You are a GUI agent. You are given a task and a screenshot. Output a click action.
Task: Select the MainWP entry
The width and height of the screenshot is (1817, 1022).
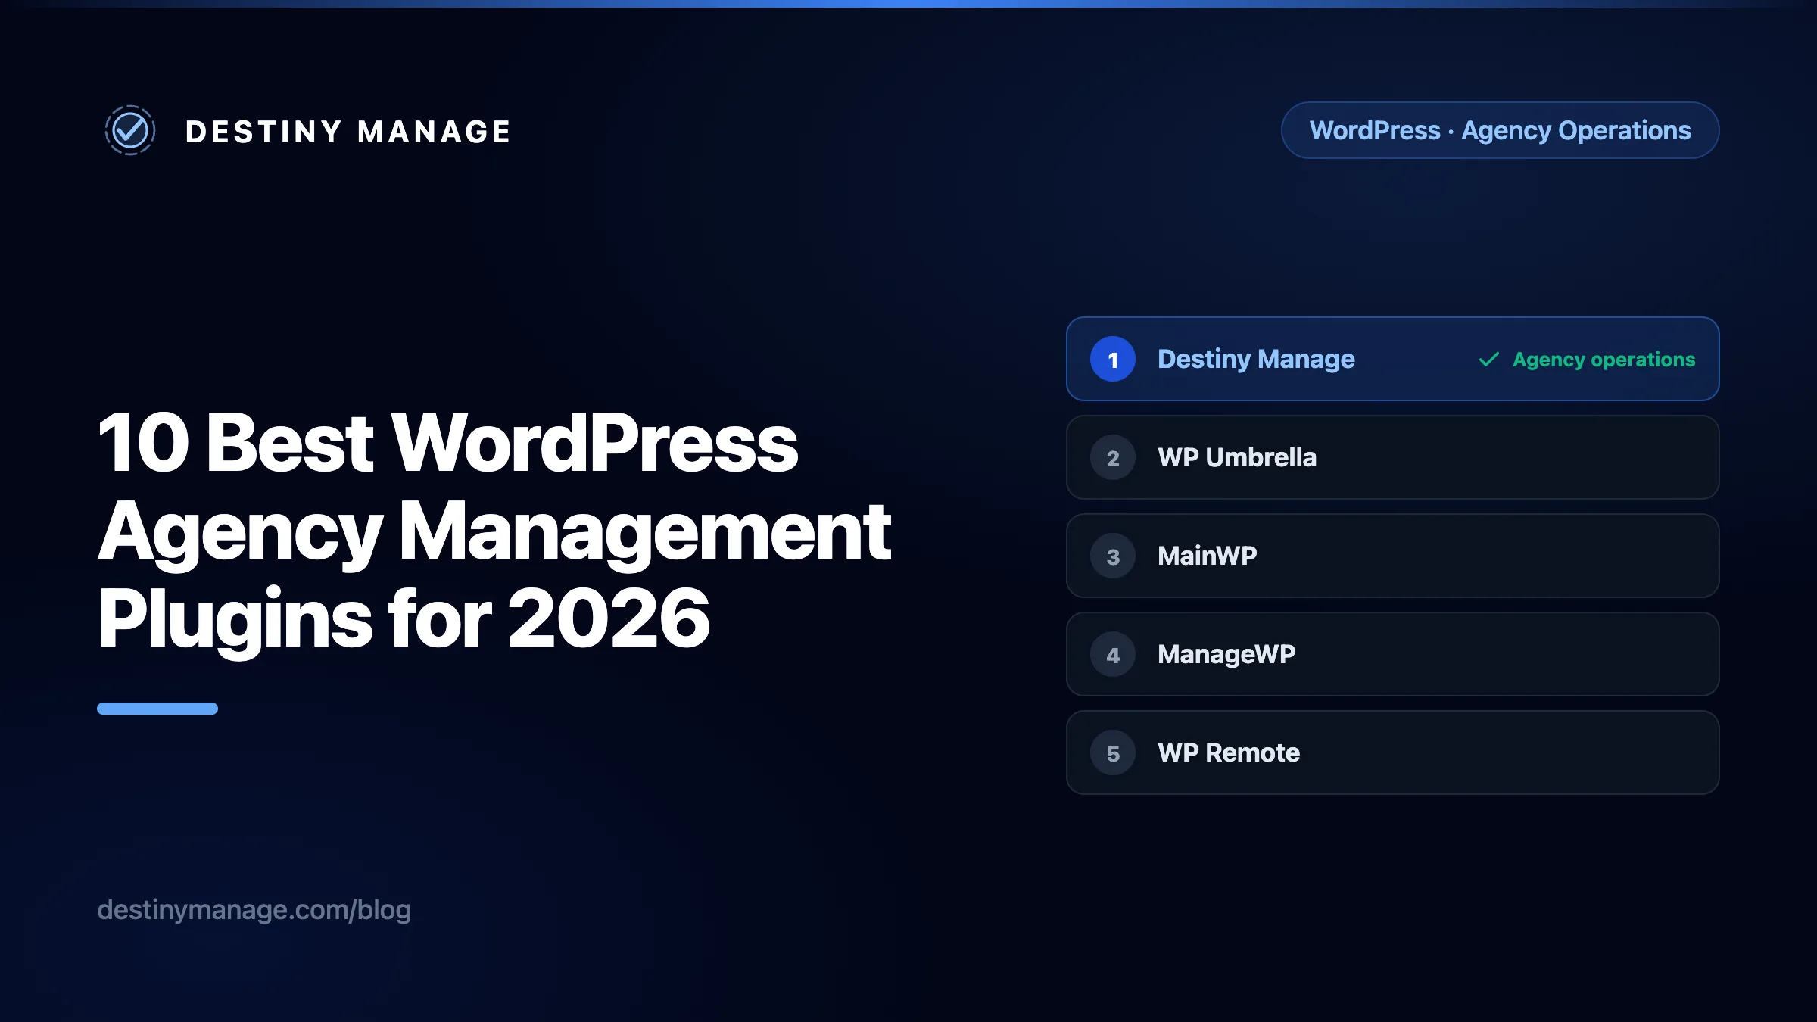[1392, 556]
